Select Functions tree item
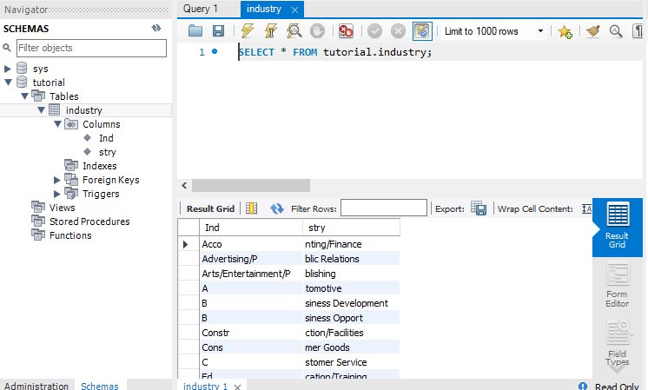The image size is (648, 390). point(70,235)
